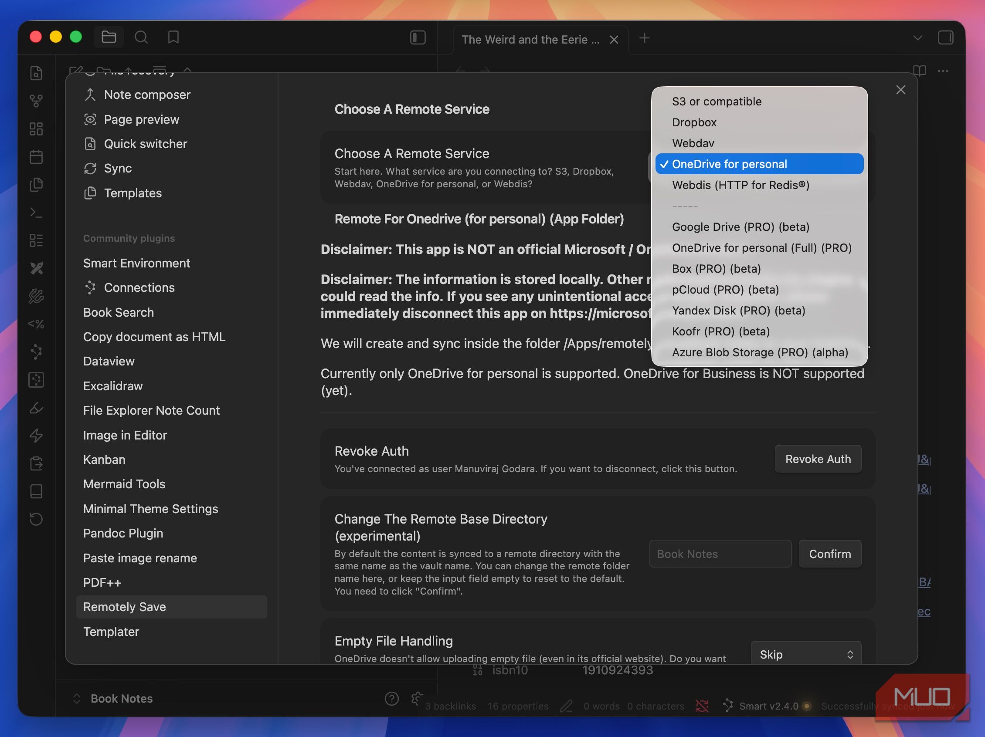Open Sync core plugin settings
Image resolution: width=985 pixels, height=737 pixels.
tap(171, 168)
